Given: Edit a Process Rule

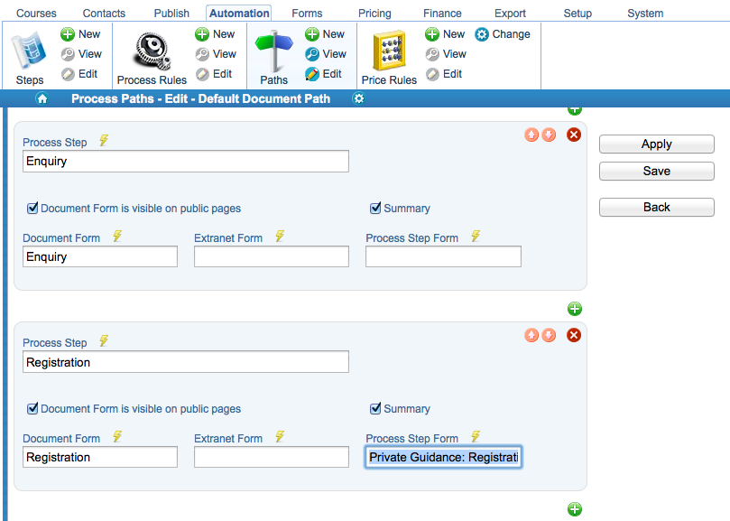Looking at the screenshot, I should point(214,74).
